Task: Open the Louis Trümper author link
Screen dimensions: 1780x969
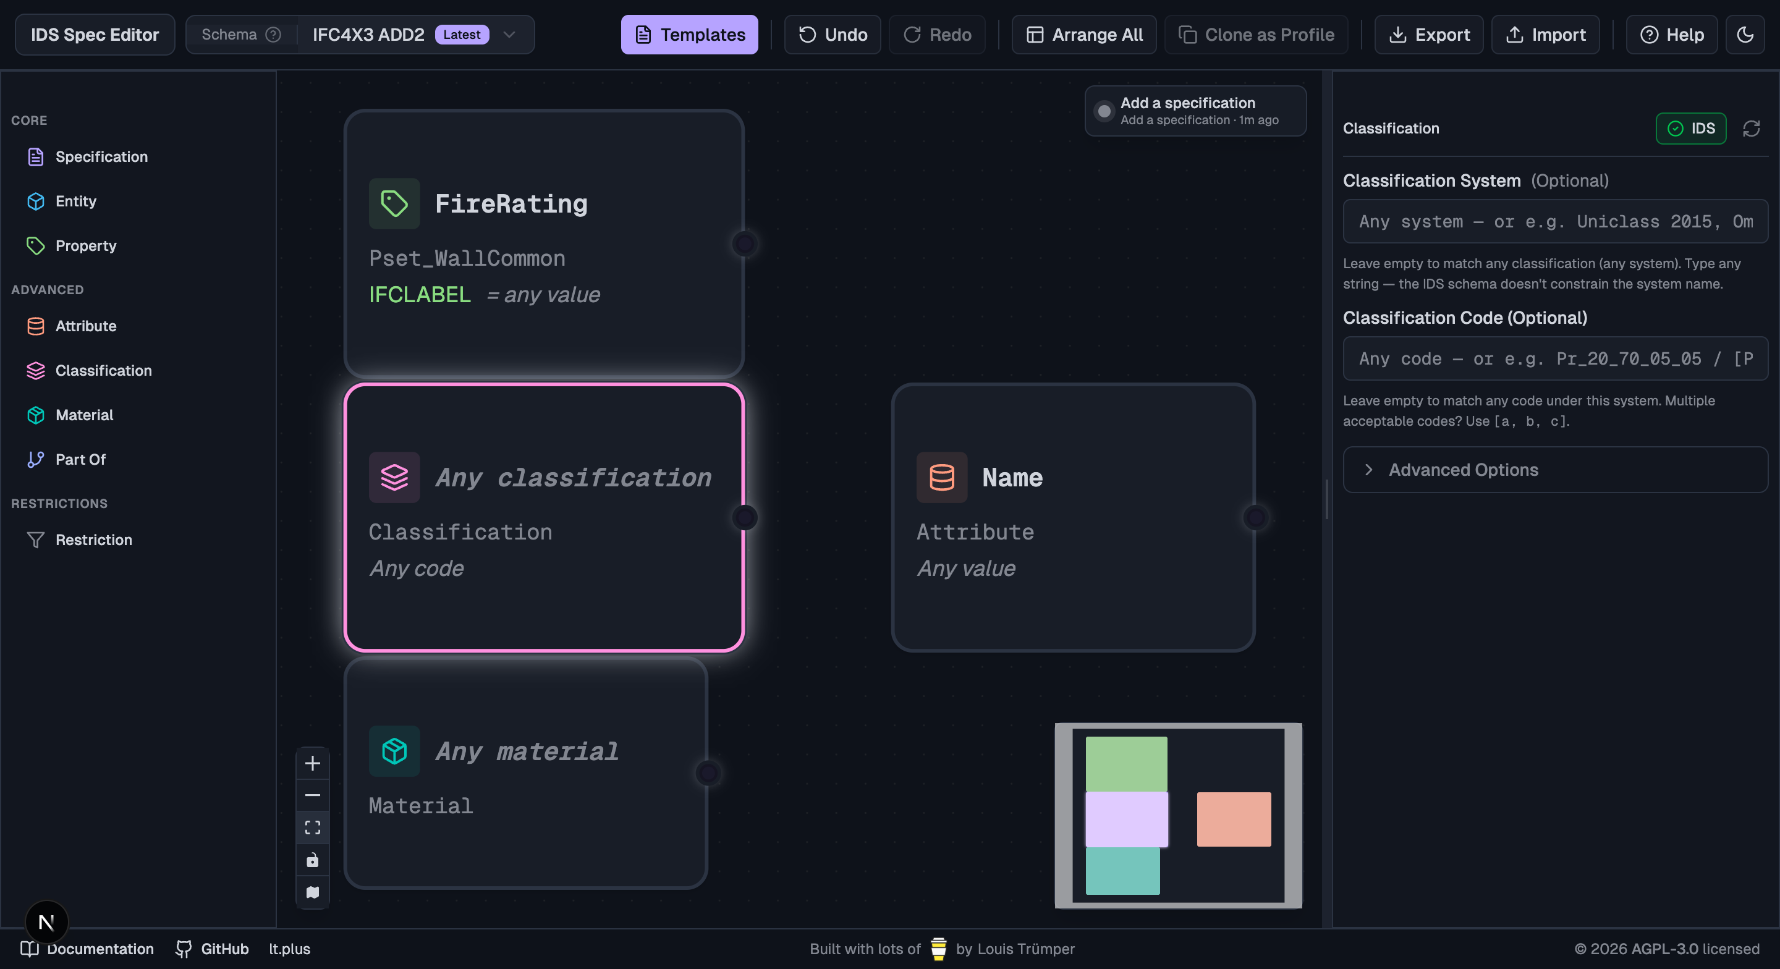Action: (x=1025, y=949)
